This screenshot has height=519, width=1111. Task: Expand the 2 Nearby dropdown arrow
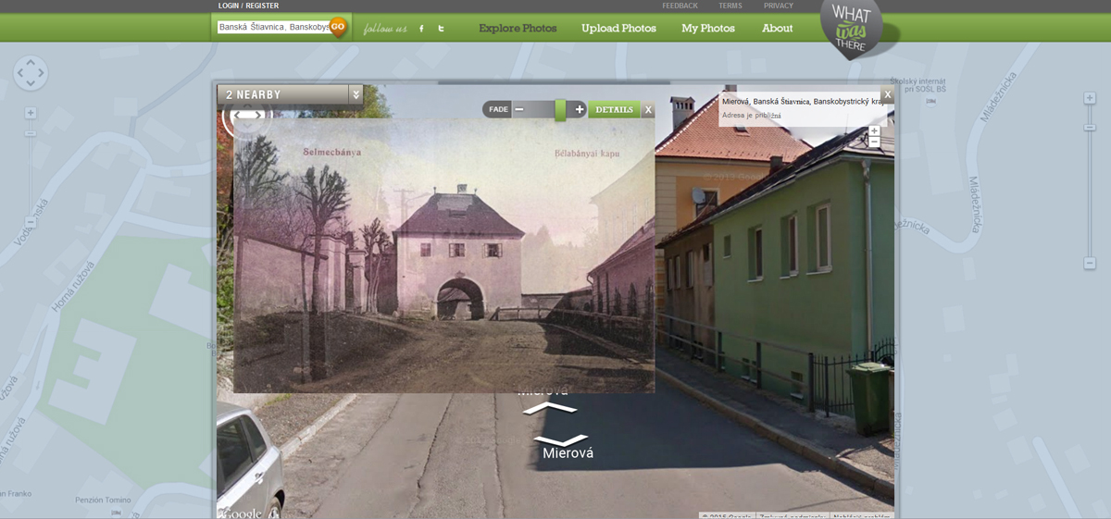356,93
